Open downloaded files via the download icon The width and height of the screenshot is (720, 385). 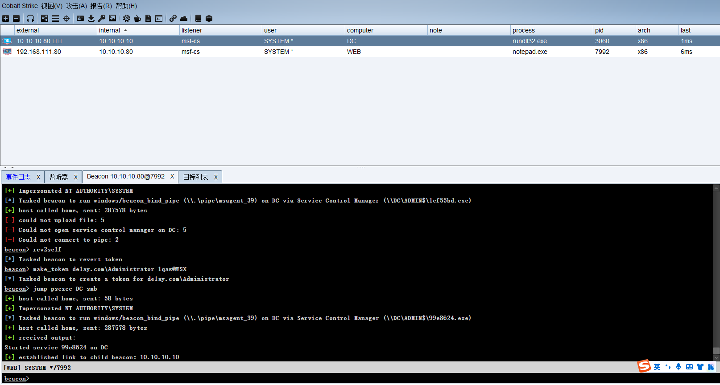[91, 18]
